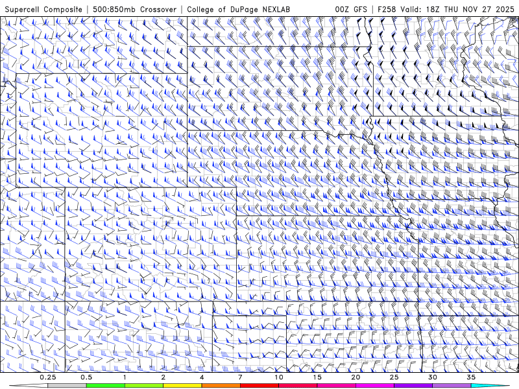The height and width of the screenshot is (389, 519).
Task: Click the cyan end of color bar
Action: click(490, 386)
